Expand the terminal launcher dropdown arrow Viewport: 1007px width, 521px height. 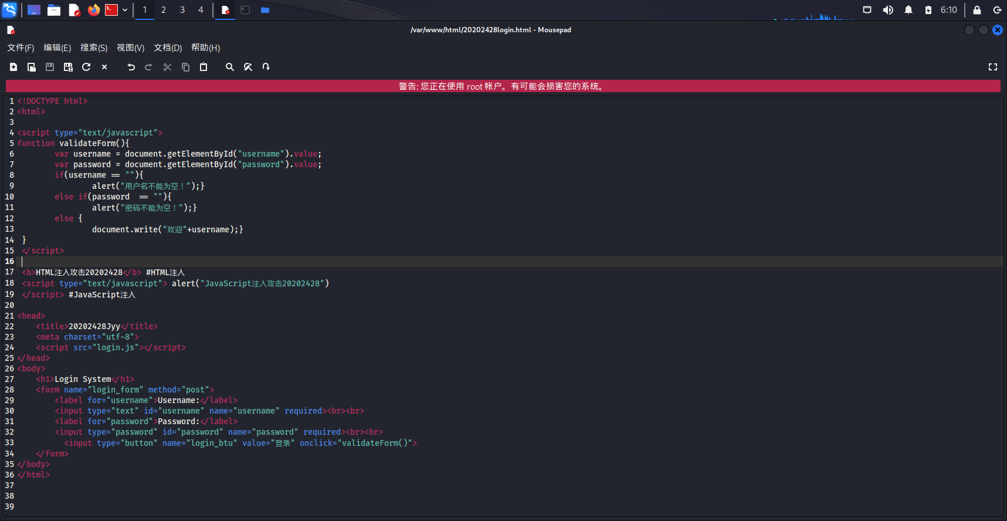[125, 10]
